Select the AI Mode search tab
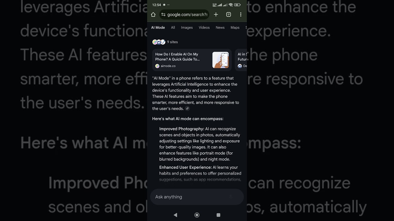The image size is (394, 221). (158, 27)
